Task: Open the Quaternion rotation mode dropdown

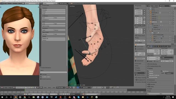Action: point(140,25)
